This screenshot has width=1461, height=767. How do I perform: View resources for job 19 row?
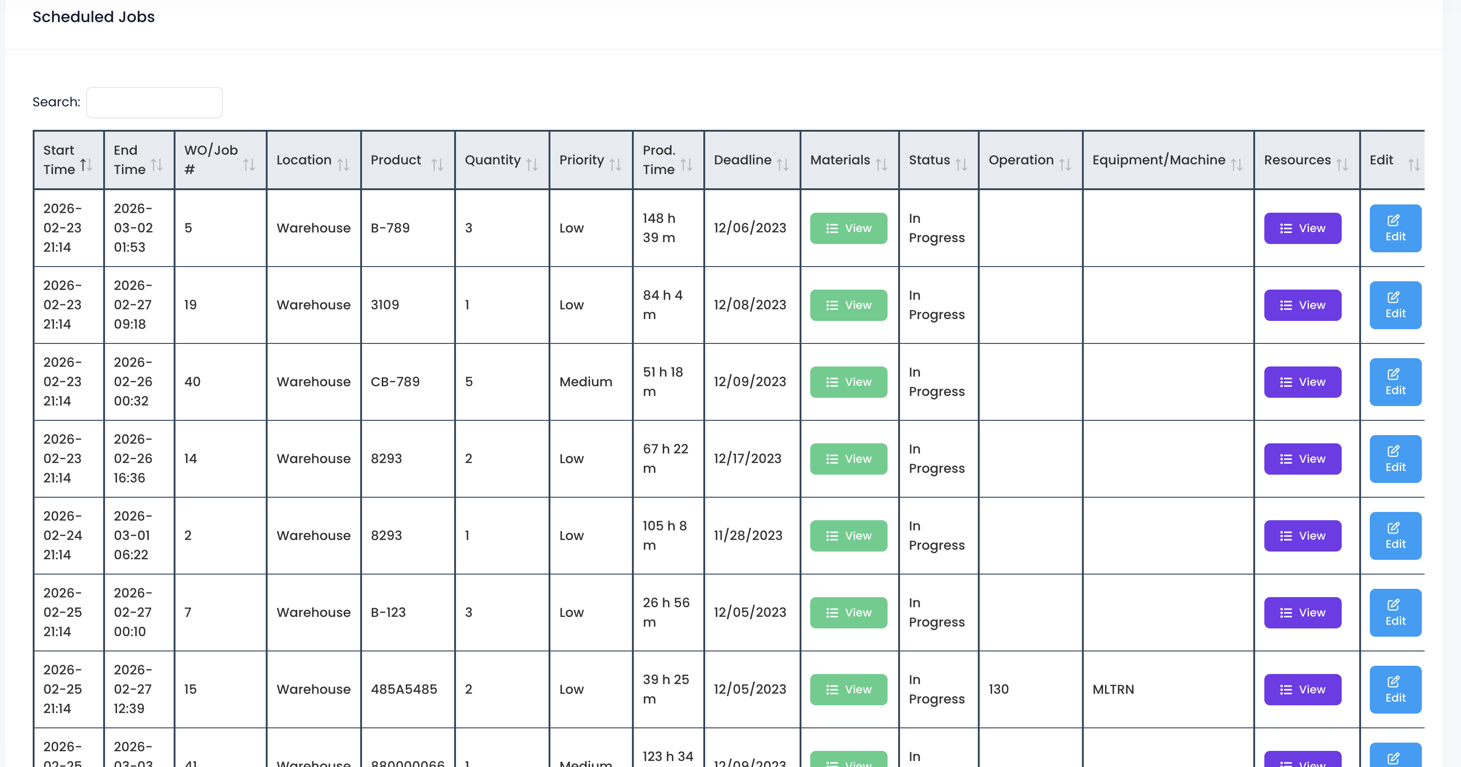(x=1302, y=306)
